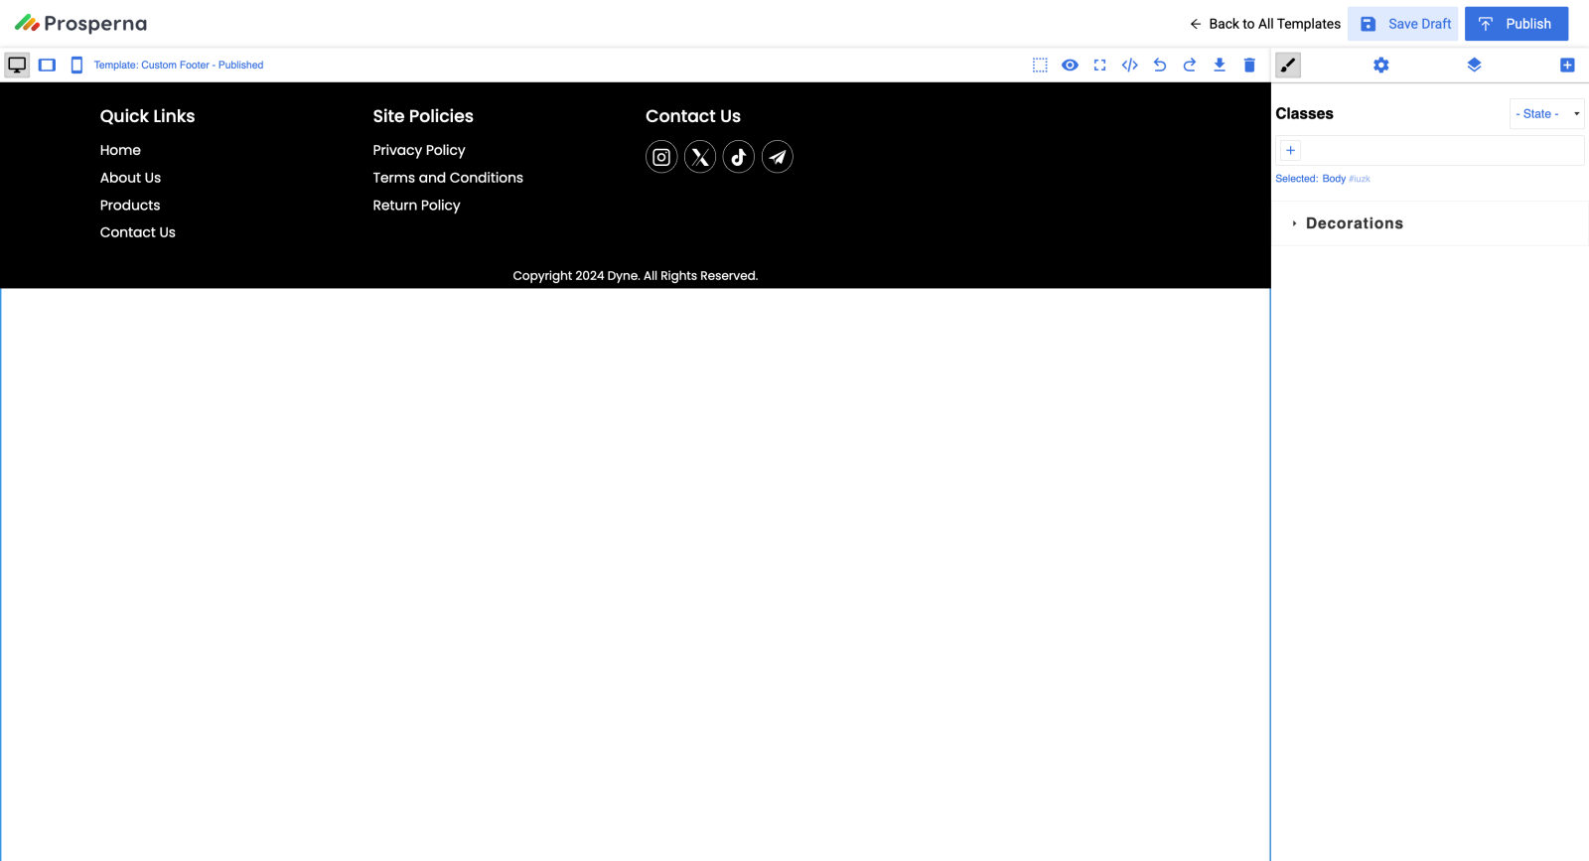Switch to mobile device view
The image size is (1589, 861).
(x=76, y=65)
